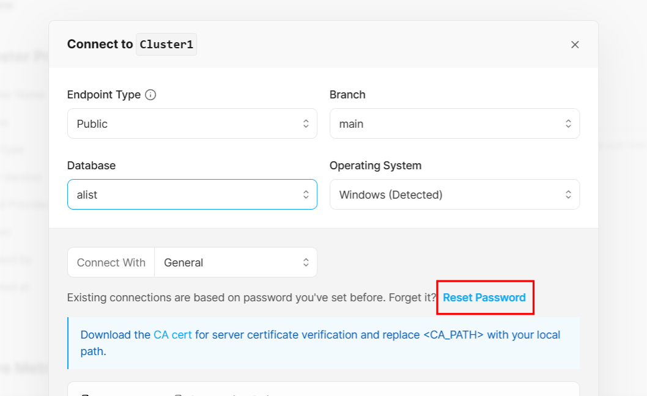Click the chevron arrows in Branch field
647x396 pixels.
[568, 123]
